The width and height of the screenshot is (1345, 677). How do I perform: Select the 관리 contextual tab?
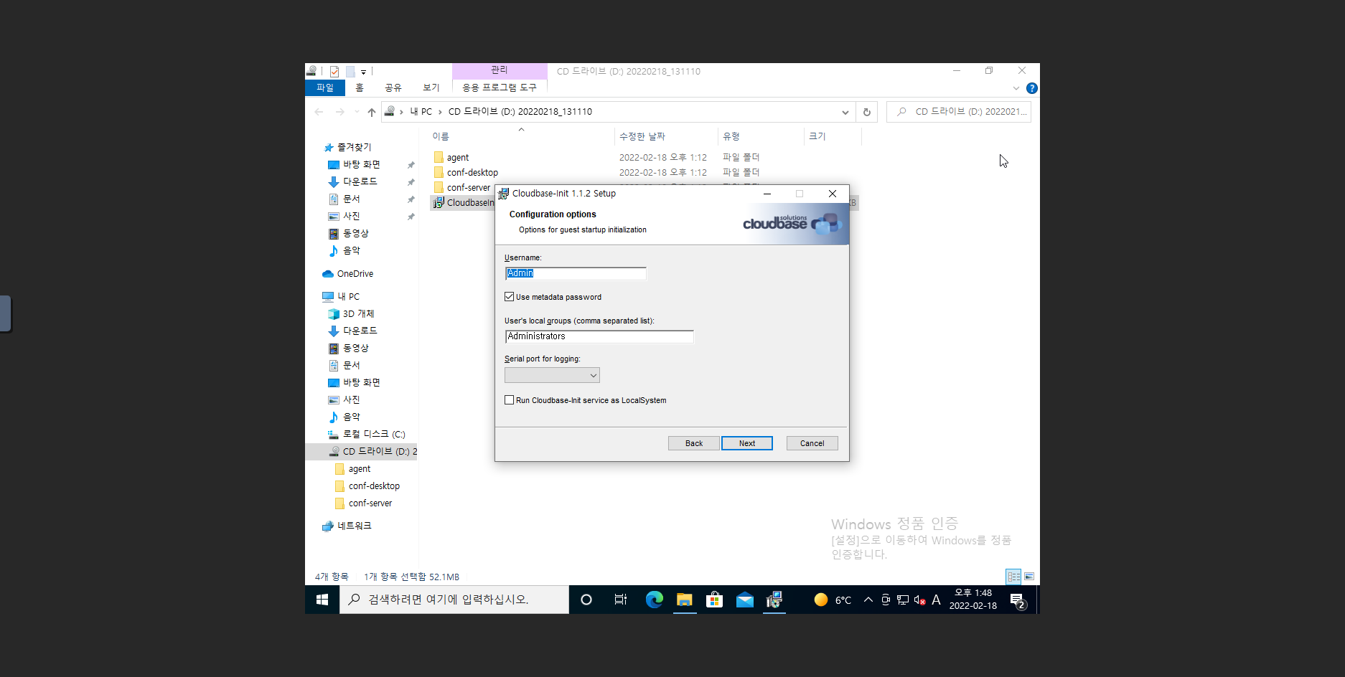click(x=500, y=70)
